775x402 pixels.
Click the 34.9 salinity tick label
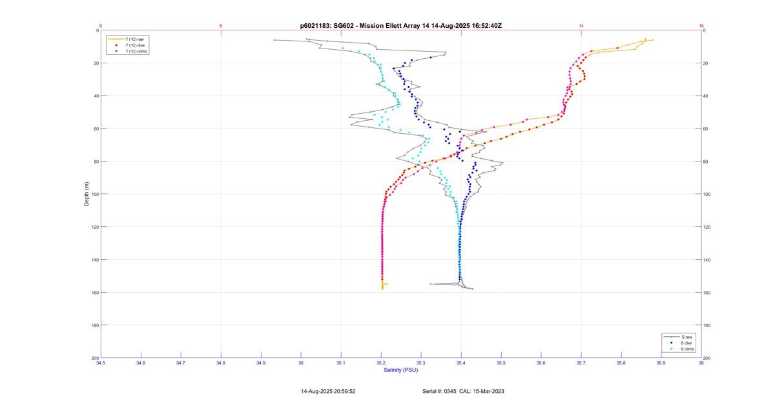pos(261,363)
